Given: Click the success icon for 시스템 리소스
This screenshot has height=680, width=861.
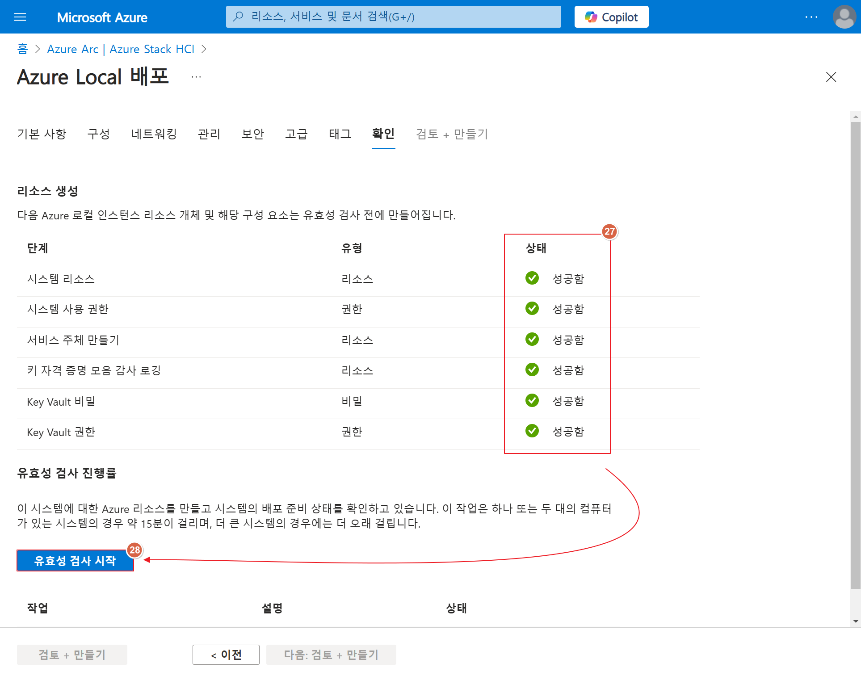Looking at the screenshot, I should point(532,278).
